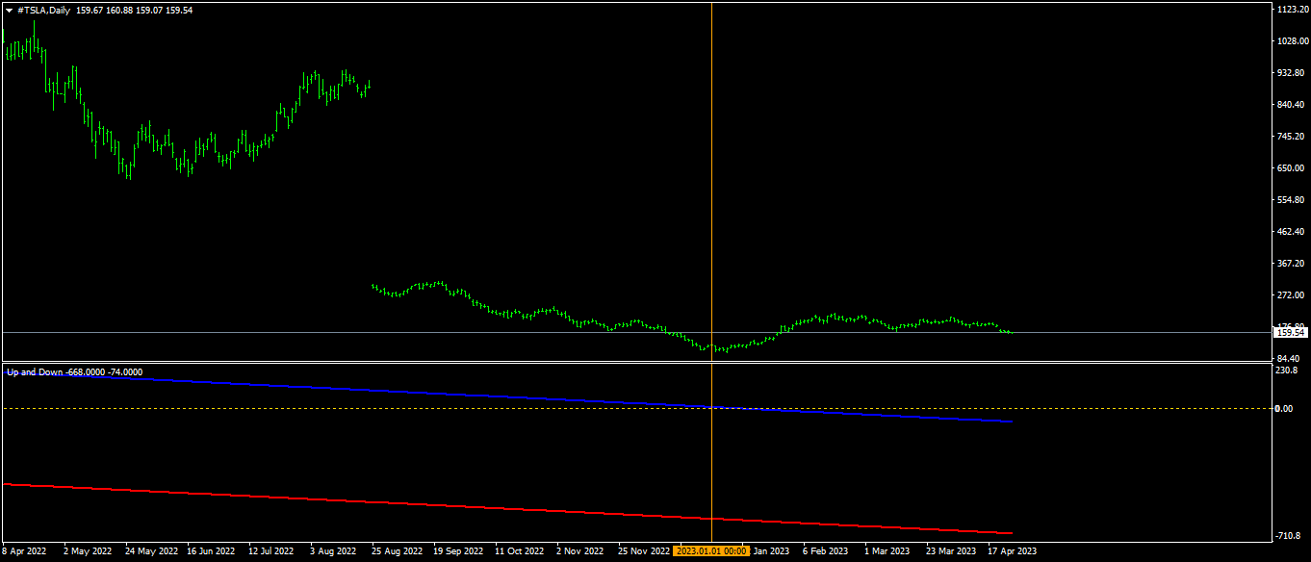Click the 16 Jun 2022 date label
This screenshot has height=562, width=1311.
211,551
